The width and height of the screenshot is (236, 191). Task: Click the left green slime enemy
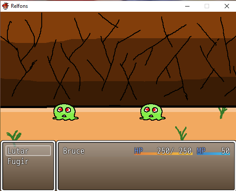65,112
